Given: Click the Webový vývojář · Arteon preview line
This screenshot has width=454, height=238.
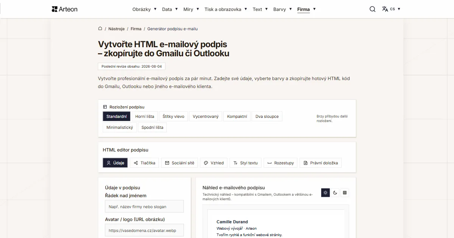Looking at the screenshot, I should point(236,228).
